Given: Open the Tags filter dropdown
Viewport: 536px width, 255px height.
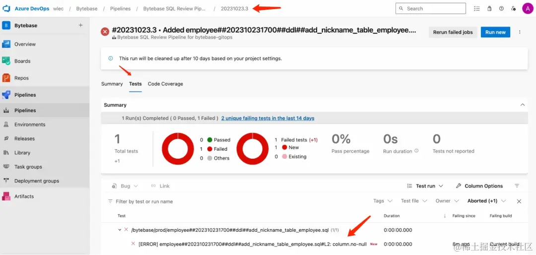Looking at the screenshot, I should pos(383,201).
